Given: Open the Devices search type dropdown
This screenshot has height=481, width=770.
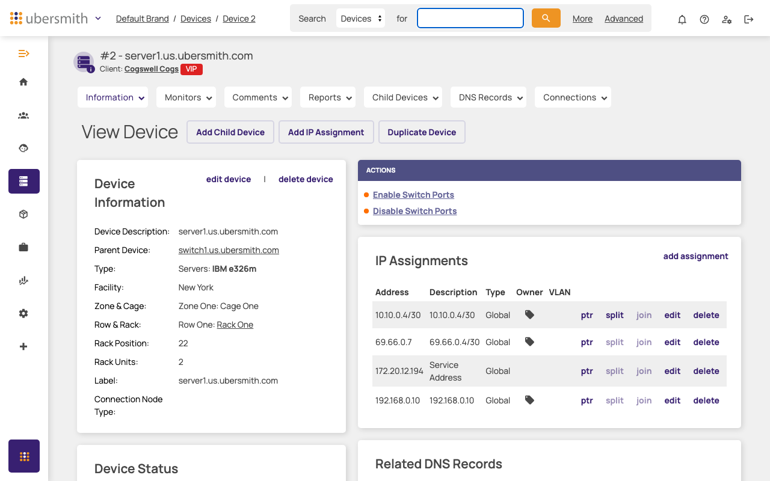Looking at the screenshot, I should coord(361,19).
